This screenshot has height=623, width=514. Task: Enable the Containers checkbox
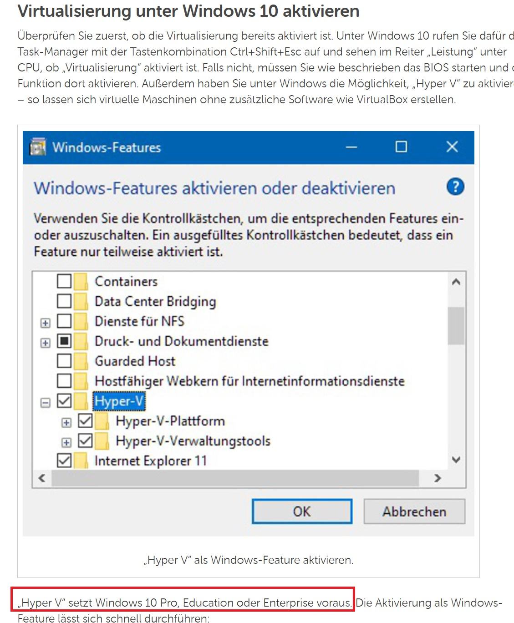pos(64,281)
